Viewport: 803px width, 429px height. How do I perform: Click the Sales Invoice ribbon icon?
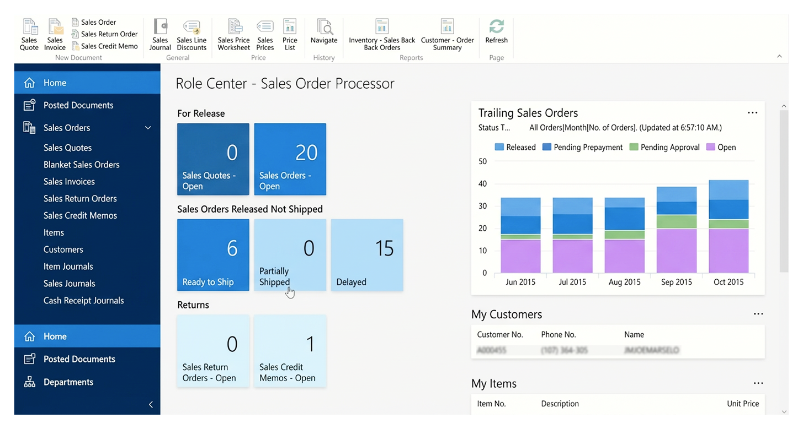[x=55, y=35]
